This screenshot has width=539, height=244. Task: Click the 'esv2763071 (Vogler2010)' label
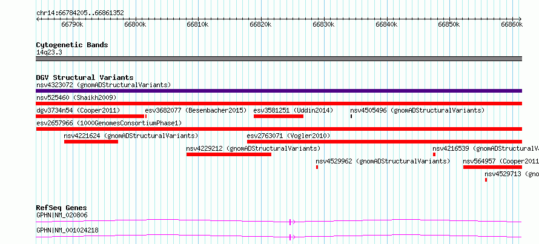[x=289, y=136]
